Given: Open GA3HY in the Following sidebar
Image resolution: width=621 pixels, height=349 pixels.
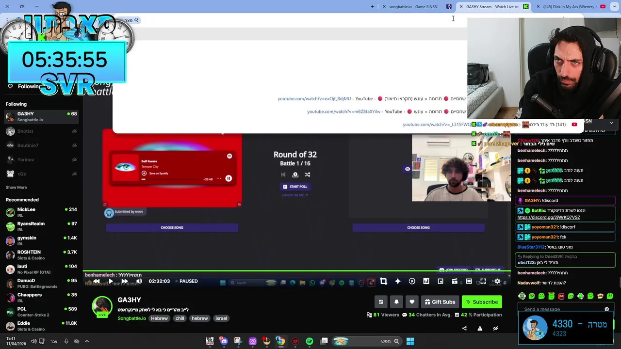Looking at the screenshot, I should pos(41,117).
